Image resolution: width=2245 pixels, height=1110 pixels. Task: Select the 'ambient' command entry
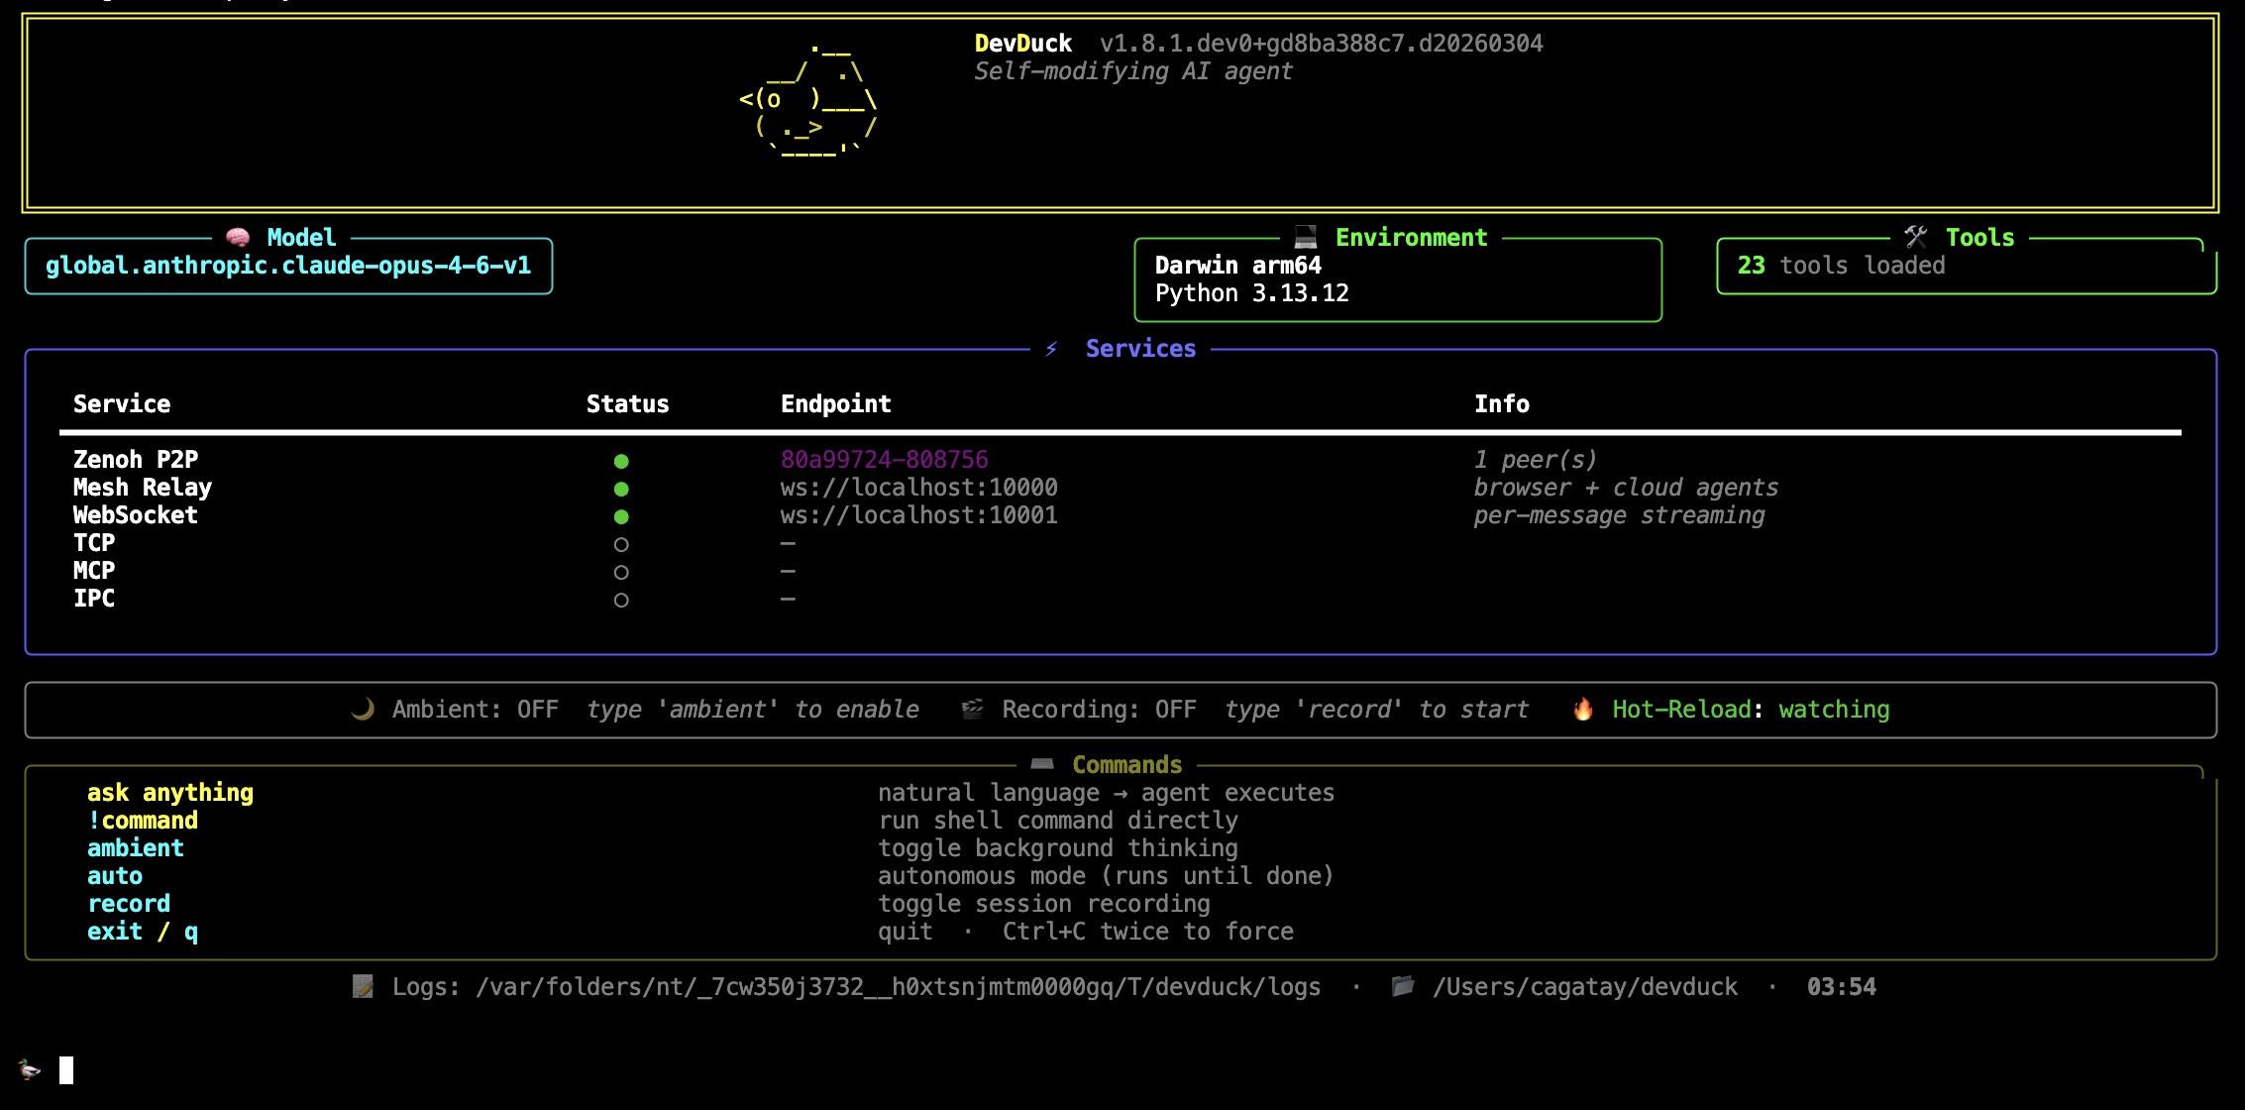135,847
